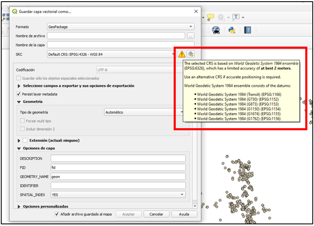Toggle Guardar sólo los objetos seleccionados checkbox
Image resolution: width=314 pixels, height=226 pixels.
point(18,78)
